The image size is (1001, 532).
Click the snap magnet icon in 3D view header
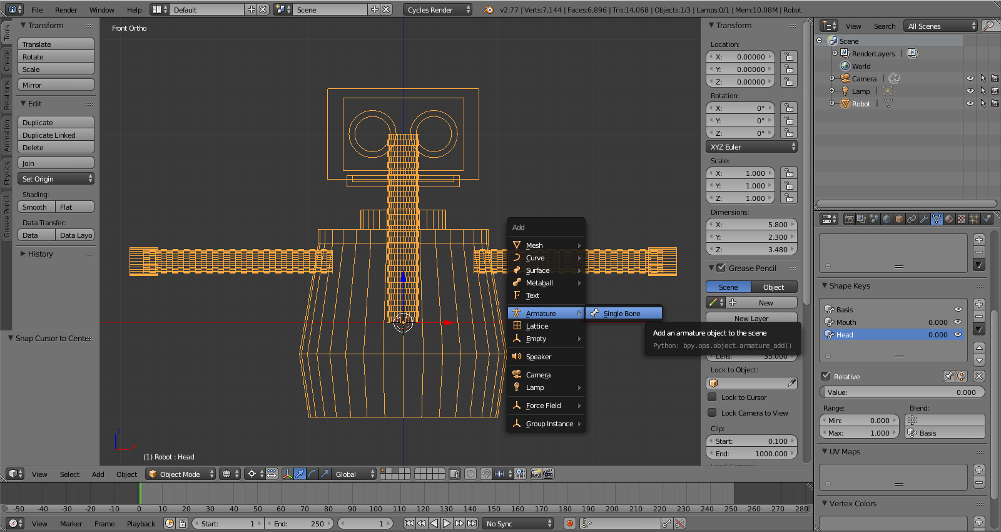[486, 474]
